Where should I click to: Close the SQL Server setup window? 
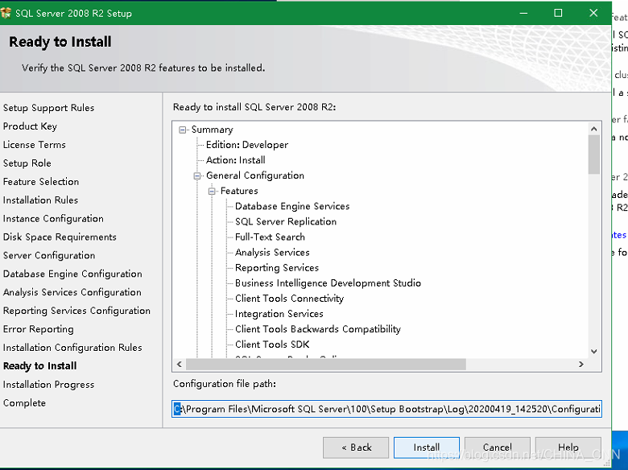[593, 13]
